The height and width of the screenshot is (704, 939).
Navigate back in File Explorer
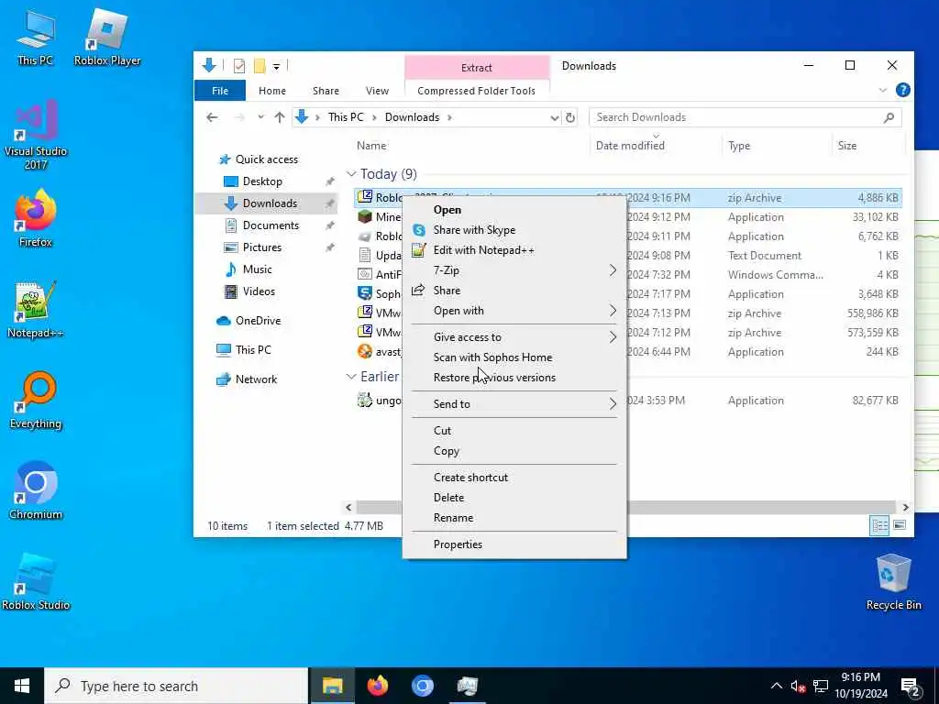(212, 117)
